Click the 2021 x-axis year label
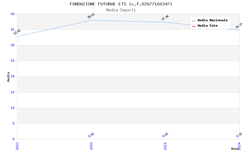242x156 pixels. 17,146
